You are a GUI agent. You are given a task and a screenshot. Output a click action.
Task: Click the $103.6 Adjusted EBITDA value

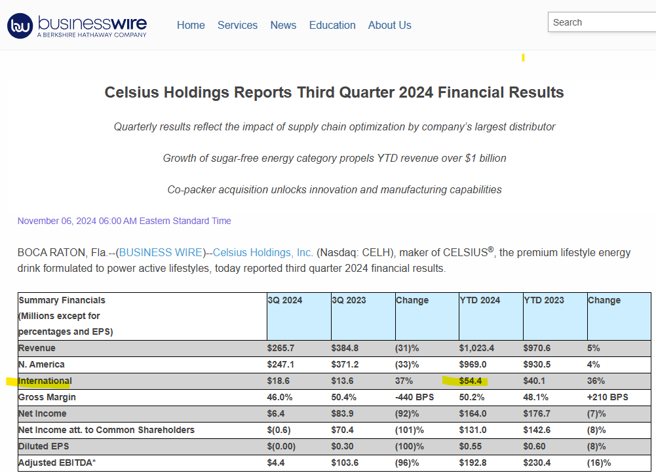[345, 463]
